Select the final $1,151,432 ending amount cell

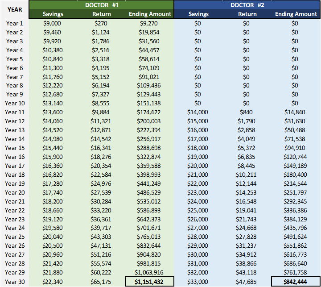click(x=150, y=282)
